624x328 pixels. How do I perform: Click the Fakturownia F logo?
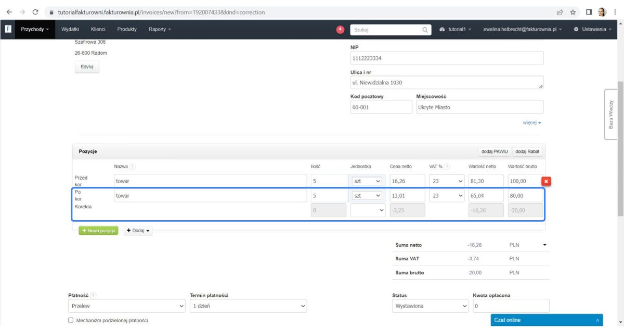coord(8,29)
